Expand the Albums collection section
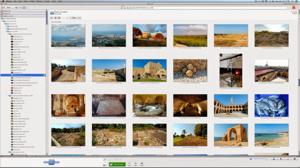Screen dimensions: 300x168 [2, 11]
